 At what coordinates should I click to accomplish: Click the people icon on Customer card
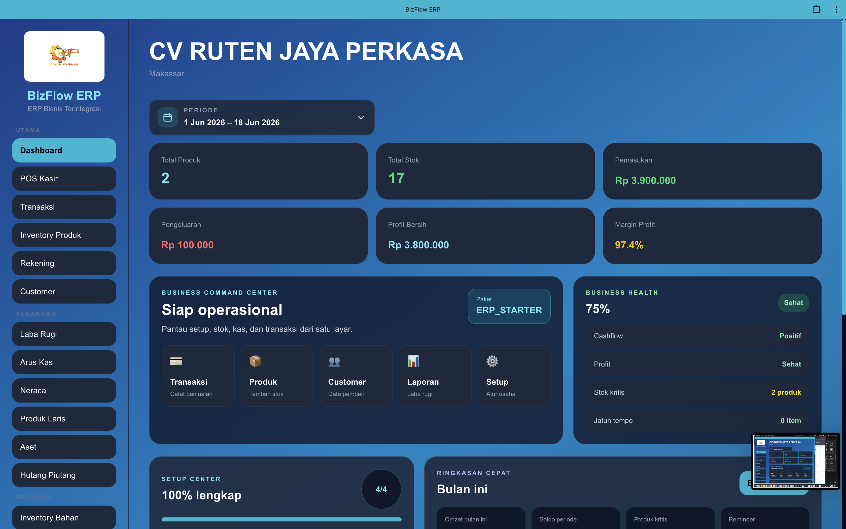334,361
